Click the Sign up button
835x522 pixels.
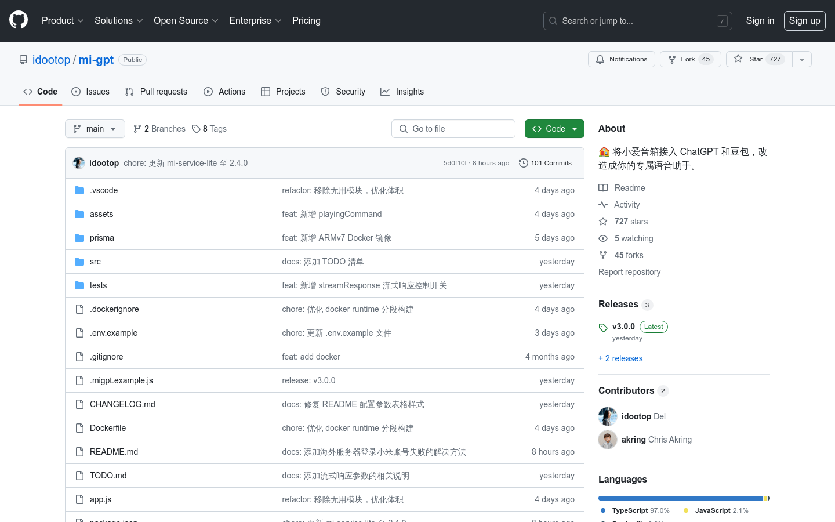coord(804,20)
